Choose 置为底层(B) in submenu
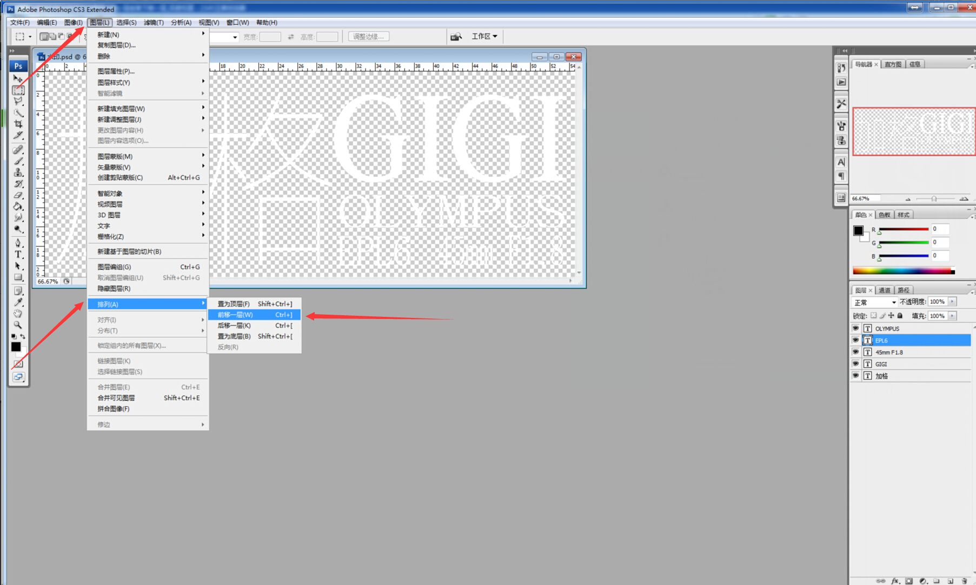 pyautogui.click(x=254, y=336)
